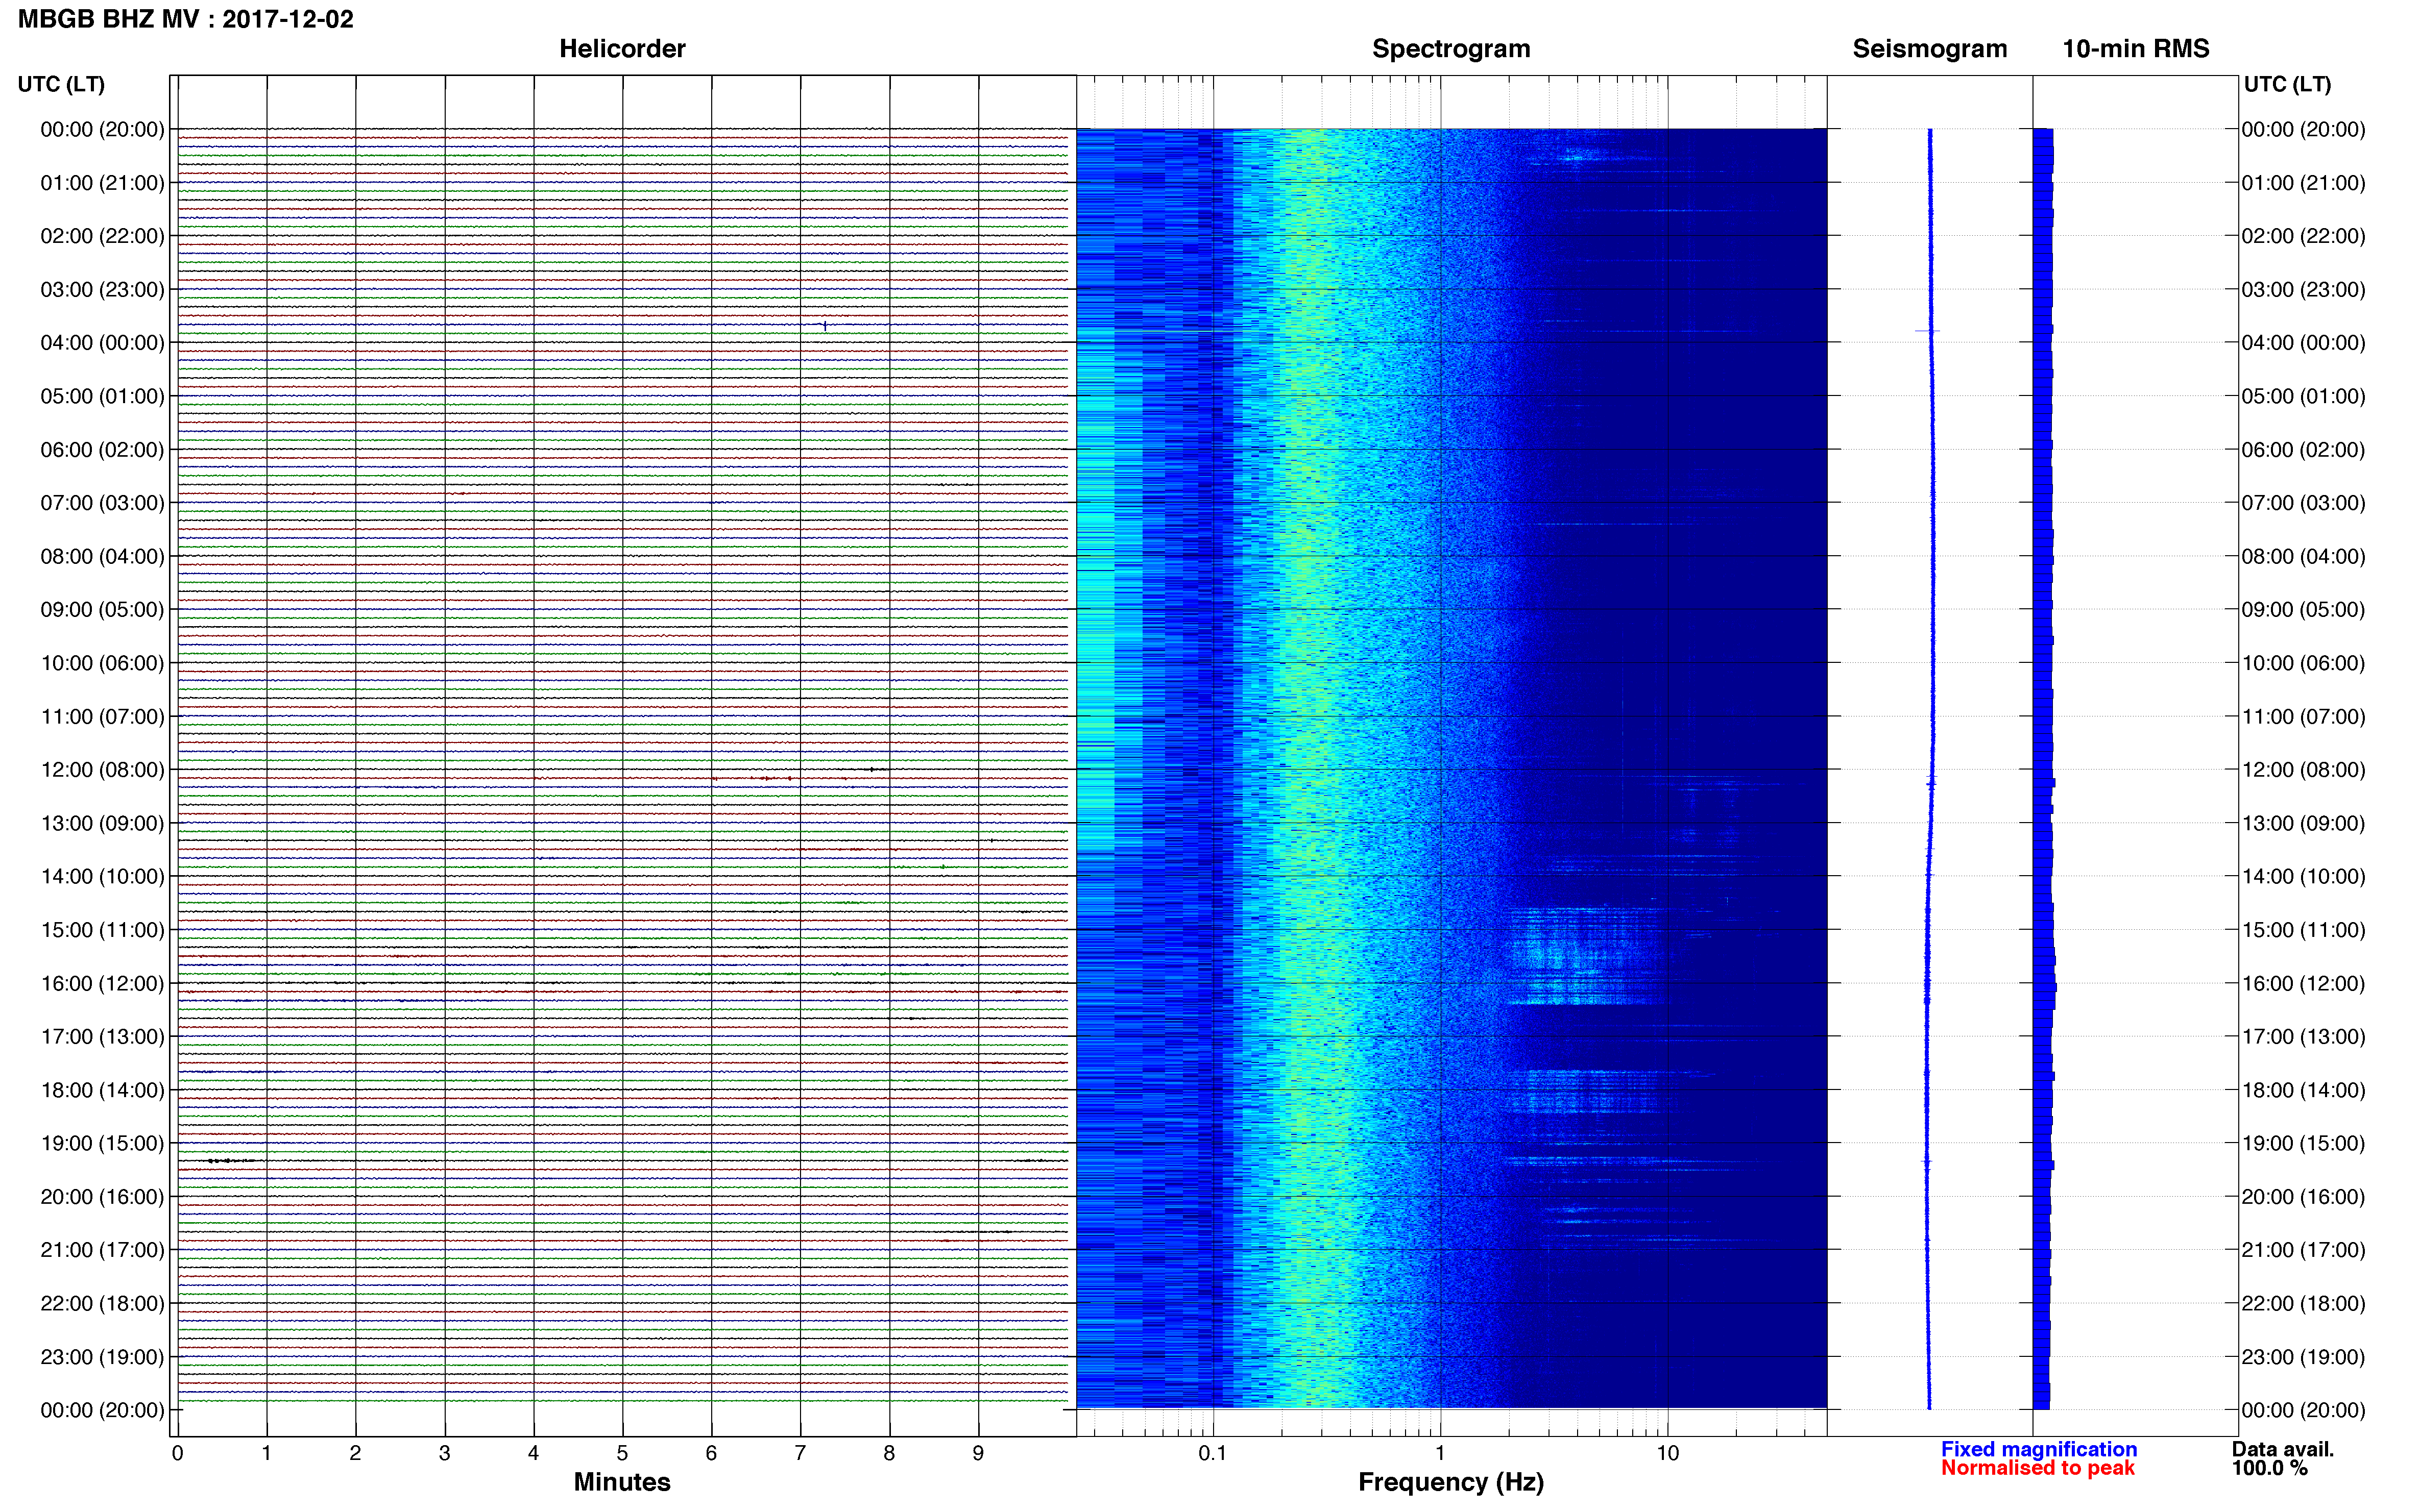
Task: Click the blue 'Fixed magnification' legend text
Action: tap(2039, 1449)
